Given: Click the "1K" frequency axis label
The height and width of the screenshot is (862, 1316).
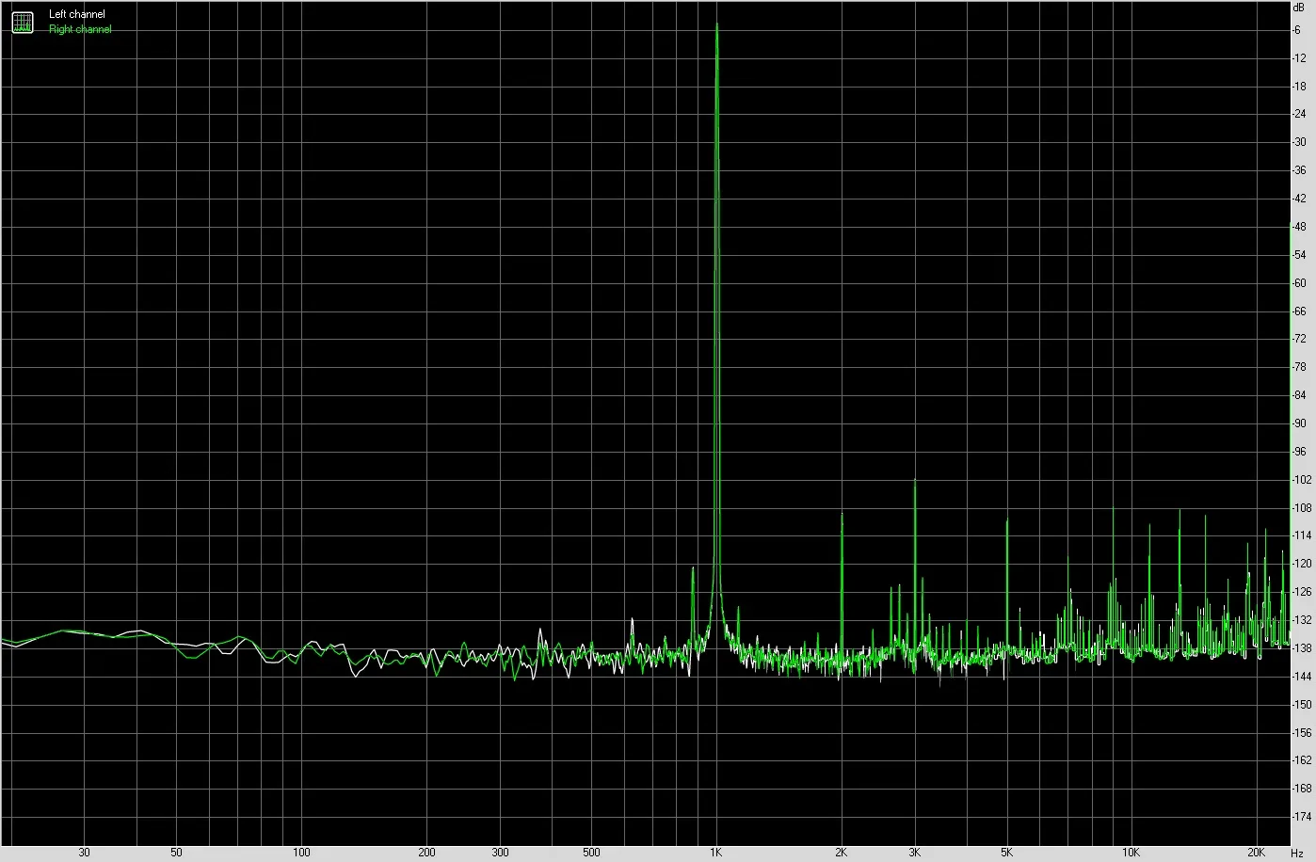Looking at the screenshot, I should (716, 853).
